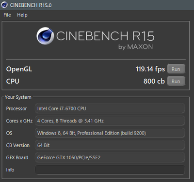Screen dimensions: 194x182
Task: Click the Cinebench icon in title bar
Action: tap(4, 5)
